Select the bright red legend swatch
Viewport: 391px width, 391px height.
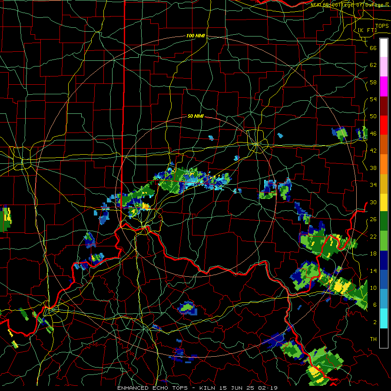point(384,126)
